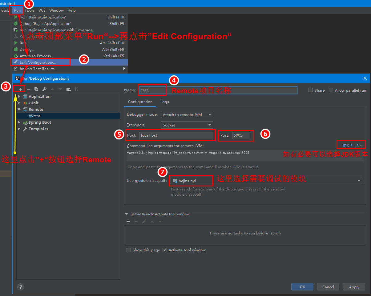Viewport: 371px width, 296px height.
Task: Switch to the Logs tab
Action: click(164, 102)
